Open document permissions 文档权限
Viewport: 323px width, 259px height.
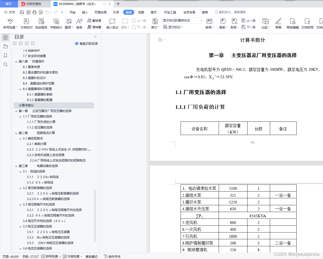[x=307, y=24]
